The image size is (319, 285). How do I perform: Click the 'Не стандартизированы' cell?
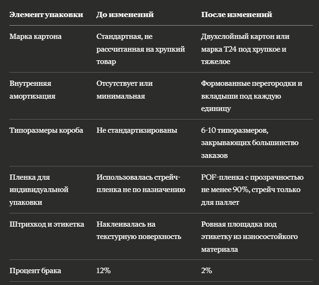tap(137, 130)
